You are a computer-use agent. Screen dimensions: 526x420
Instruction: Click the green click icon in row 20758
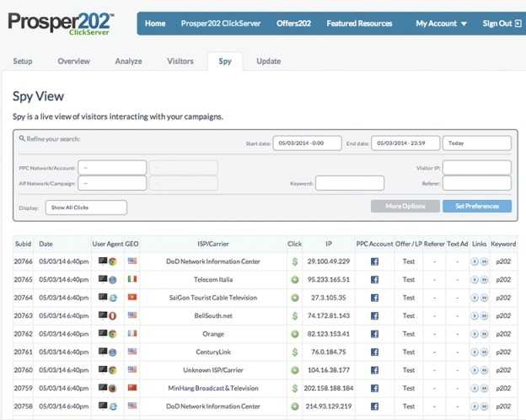[294, 407]
